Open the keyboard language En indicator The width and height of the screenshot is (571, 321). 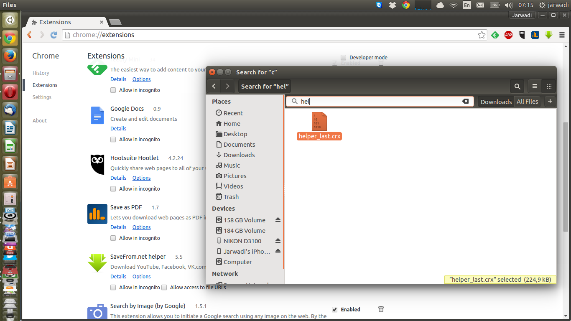pyautogui.click(x=467, y=5)
